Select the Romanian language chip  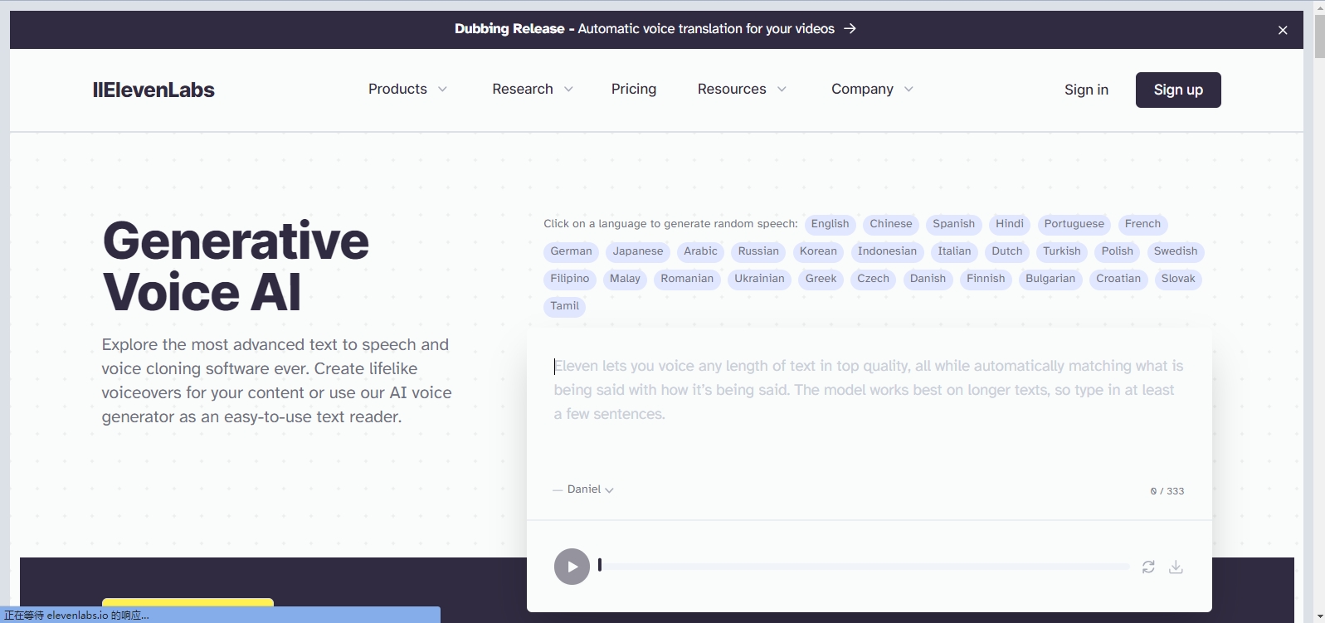687,279
